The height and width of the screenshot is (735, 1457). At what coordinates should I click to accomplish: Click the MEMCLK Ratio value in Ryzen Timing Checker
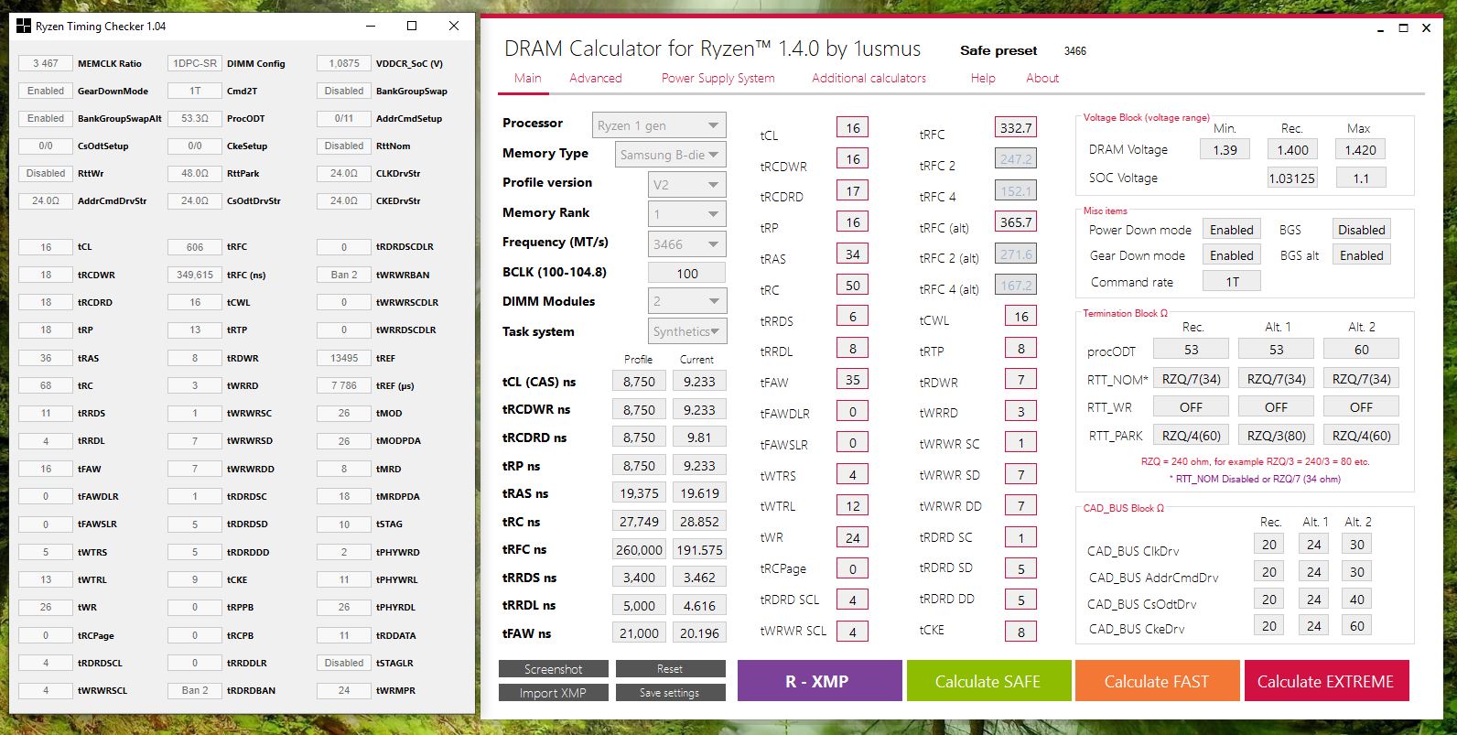[46, 63]
